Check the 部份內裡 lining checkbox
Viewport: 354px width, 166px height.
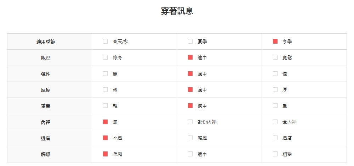tap(190, 122)
